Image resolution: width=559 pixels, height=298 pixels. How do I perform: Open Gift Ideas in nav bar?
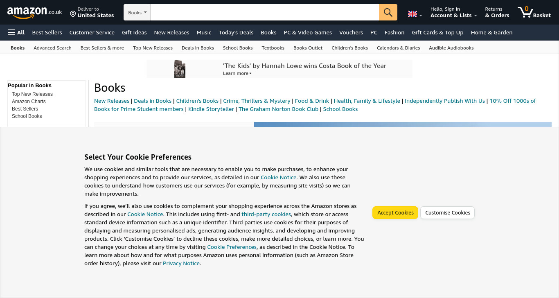click(134, 32)
